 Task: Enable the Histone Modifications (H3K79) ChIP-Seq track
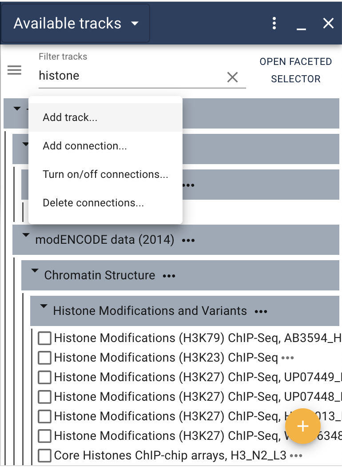tap(44, 338)
